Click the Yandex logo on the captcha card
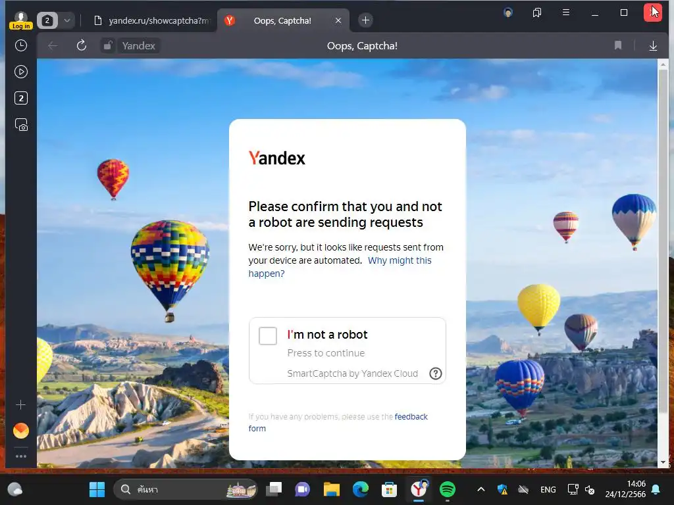 [x=277, y=158]
